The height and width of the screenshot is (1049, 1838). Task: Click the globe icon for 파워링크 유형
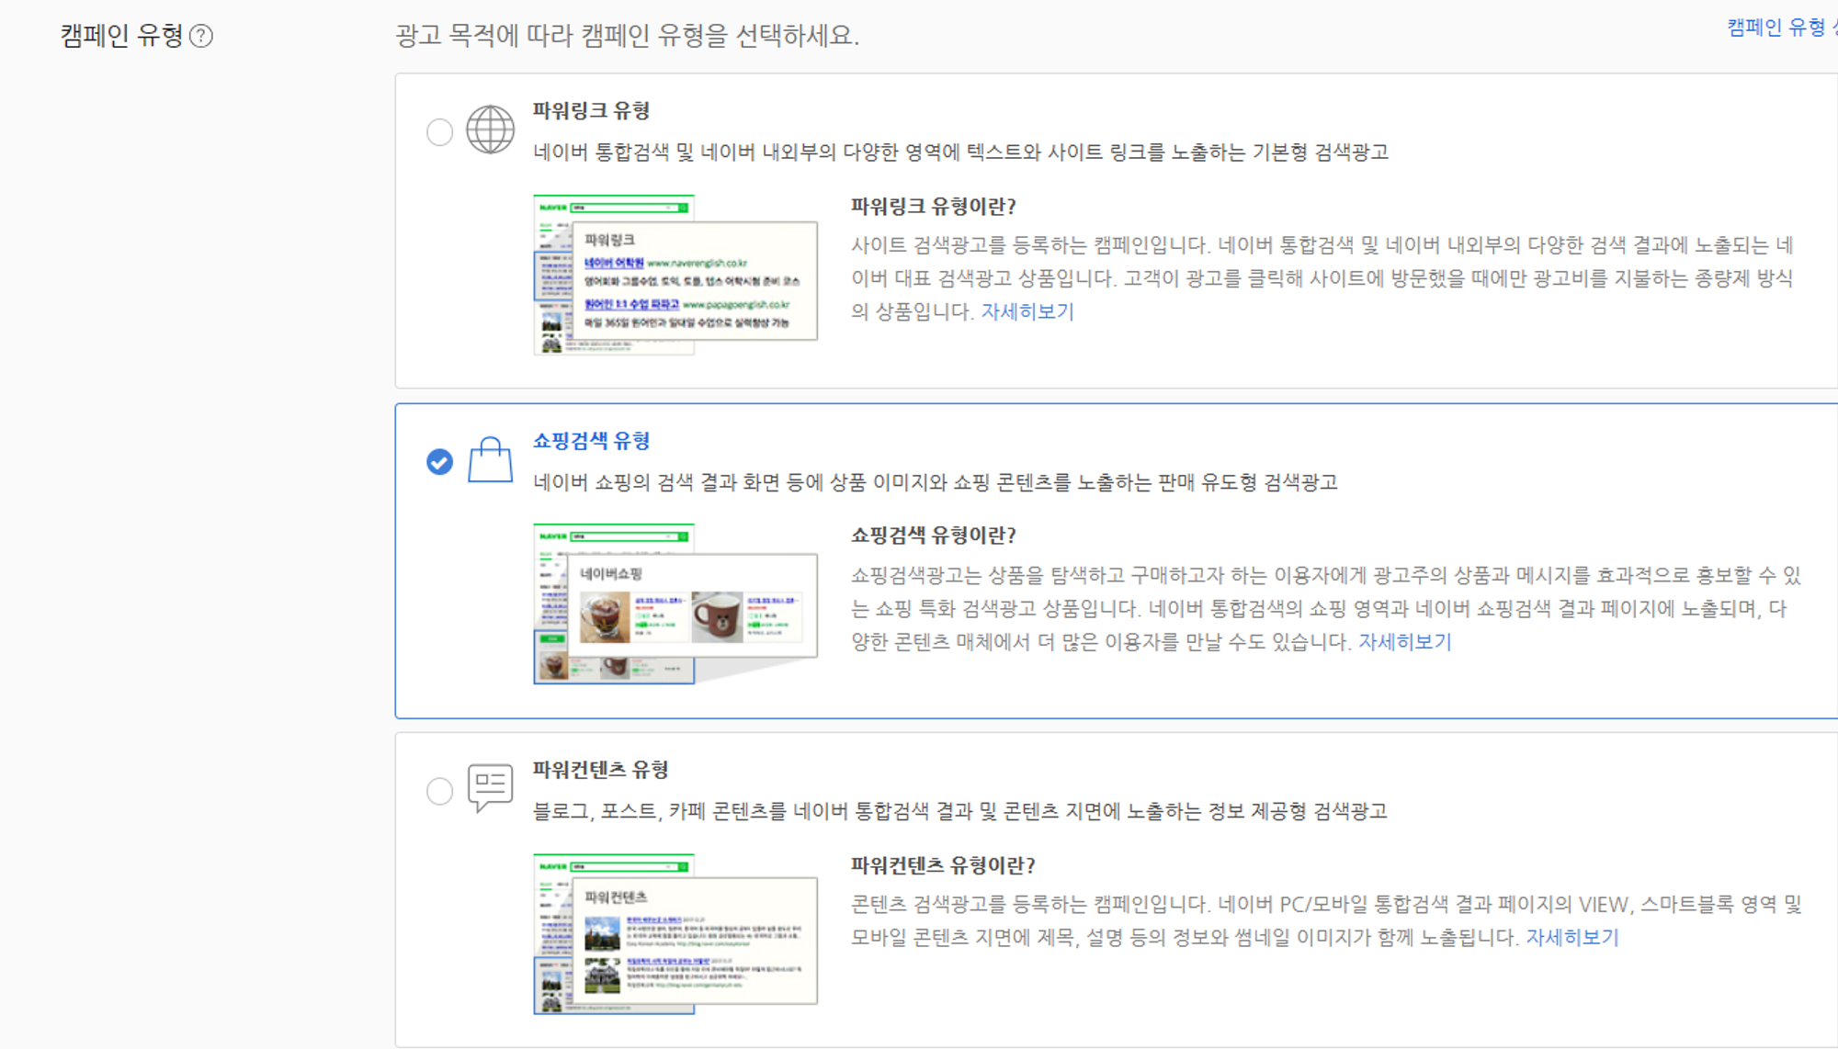tap(490, 130)
